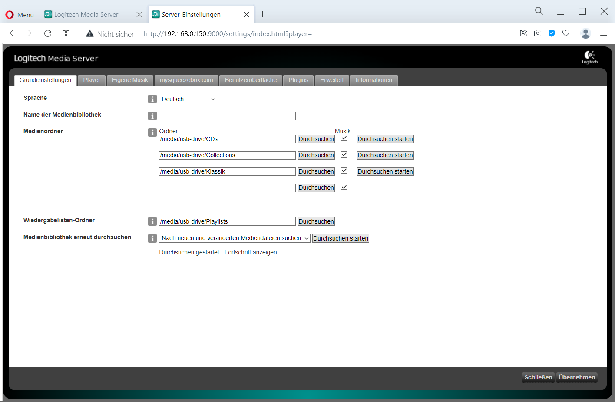
Task: Add page to bookmarks heart icon
Action: pyautogui.click(x=566, y=33)
